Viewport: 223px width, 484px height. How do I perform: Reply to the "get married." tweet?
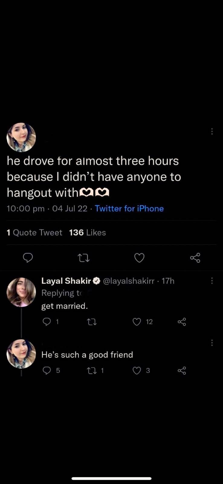pos(47,322)
